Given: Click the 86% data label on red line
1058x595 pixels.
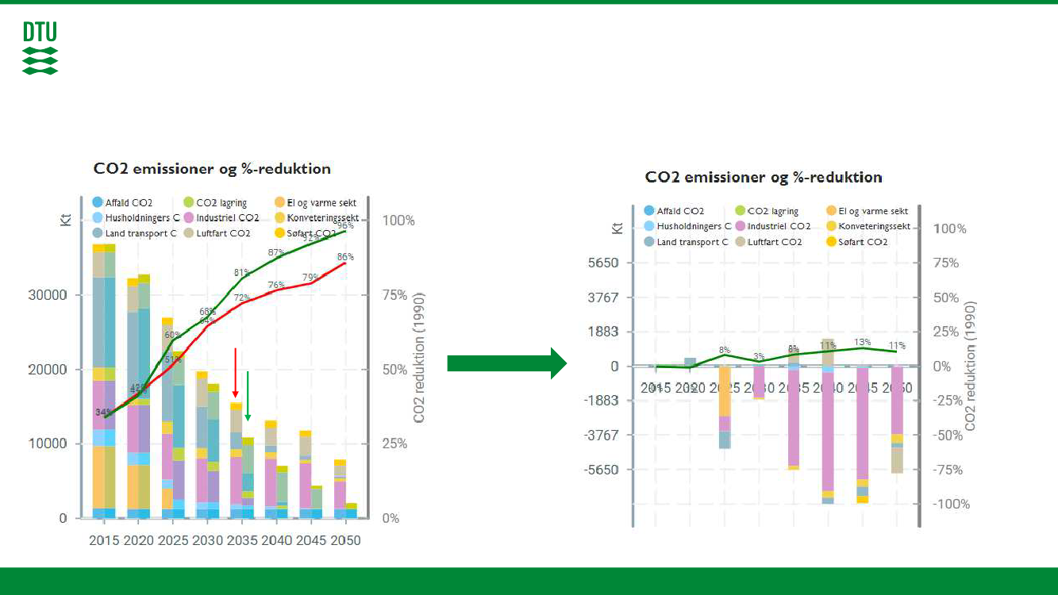Looking at the screenshot, I should [x=345, y=257].
